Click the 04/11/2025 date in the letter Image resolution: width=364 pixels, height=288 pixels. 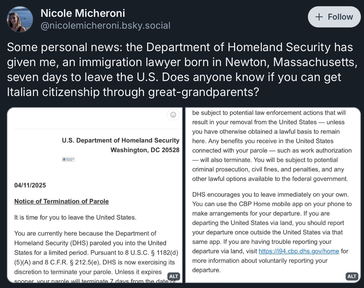pos(30,185)
